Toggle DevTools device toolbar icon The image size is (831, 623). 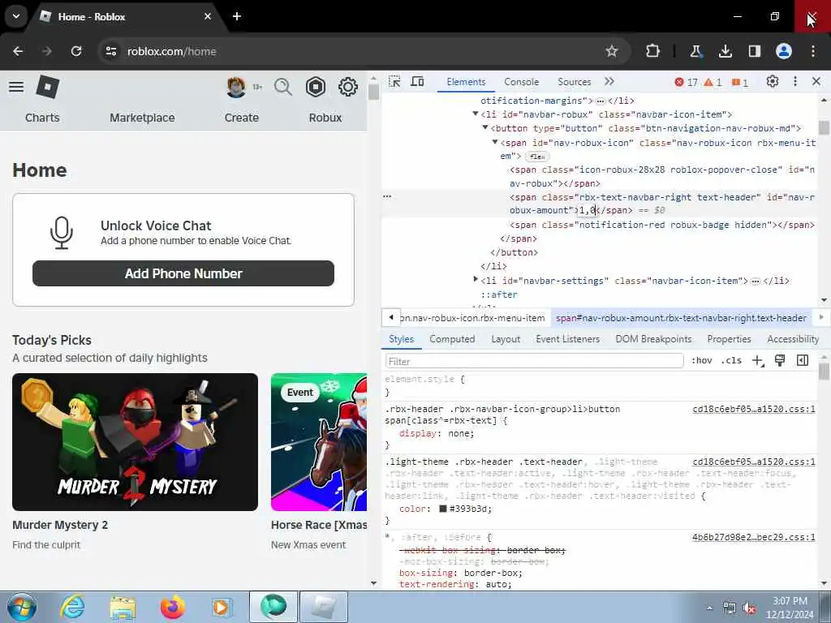point(418,82)
